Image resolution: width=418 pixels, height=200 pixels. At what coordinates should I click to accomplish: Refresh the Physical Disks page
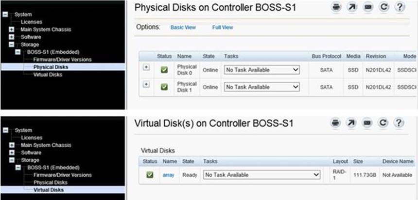[x=383, y=7]
